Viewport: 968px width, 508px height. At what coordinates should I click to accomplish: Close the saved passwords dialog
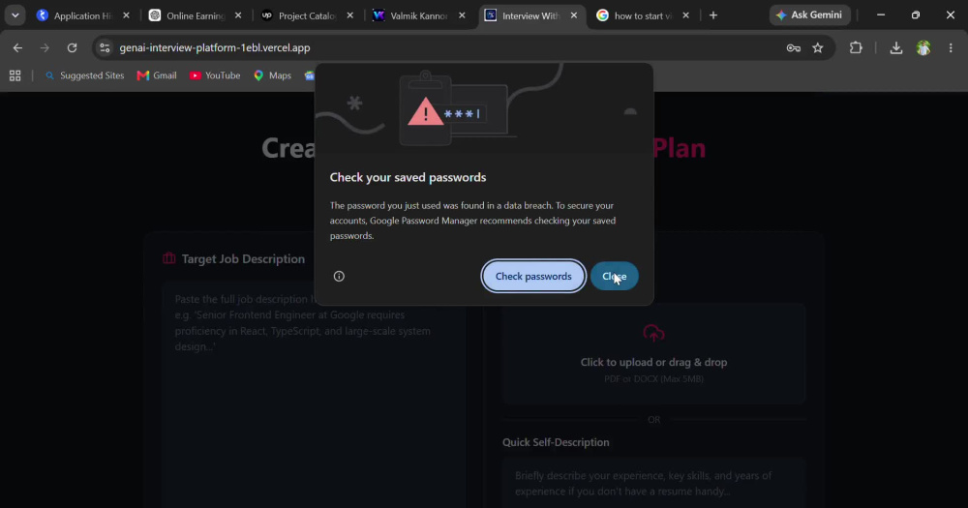(615, 276)
